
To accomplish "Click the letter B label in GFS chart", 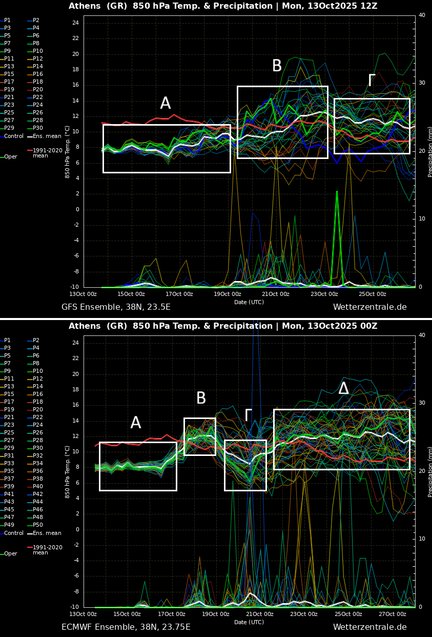I will 277,66.
